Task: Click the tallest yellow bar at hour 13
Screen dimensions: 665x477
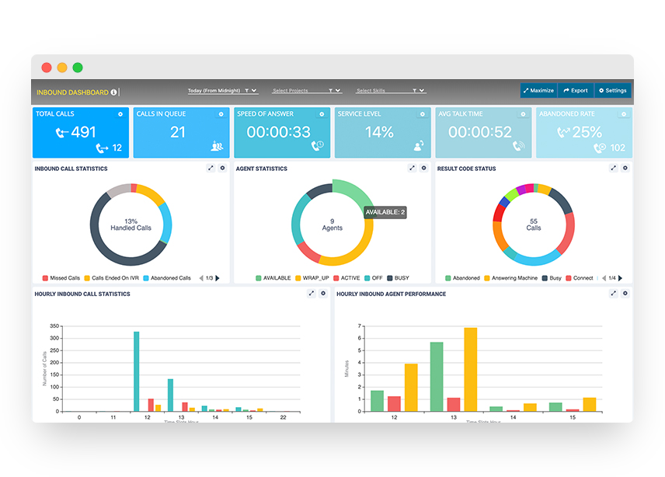Action: [470, 369]
